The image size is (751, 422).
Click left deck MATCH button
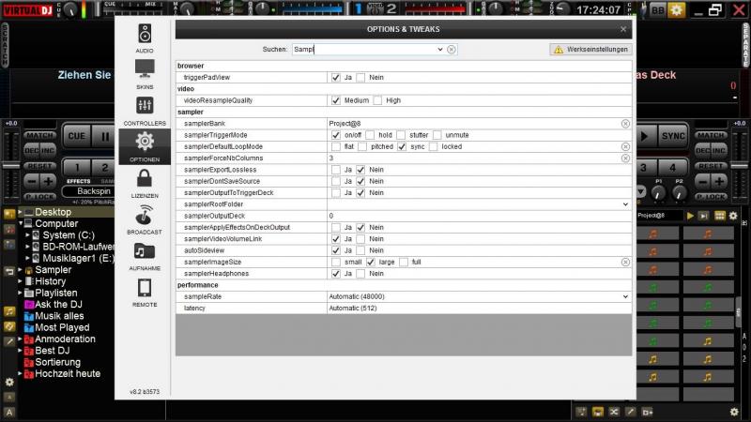point(39,135)
